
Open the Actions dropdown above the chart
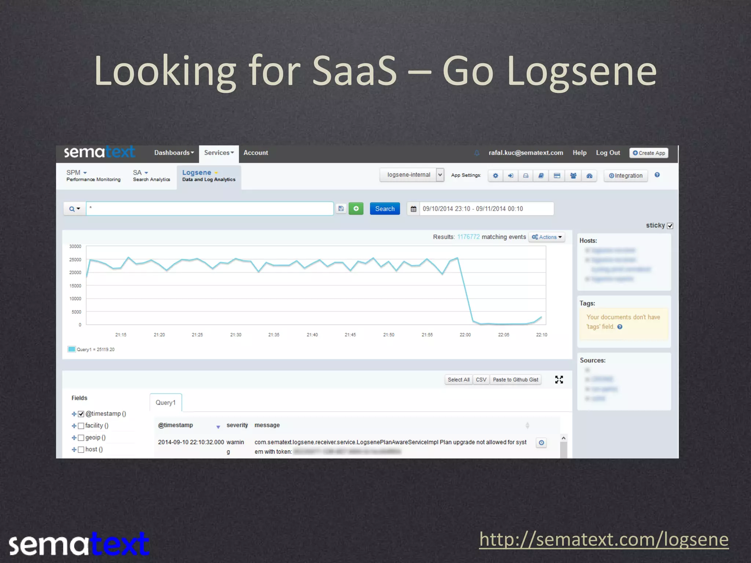pos(546,237)
